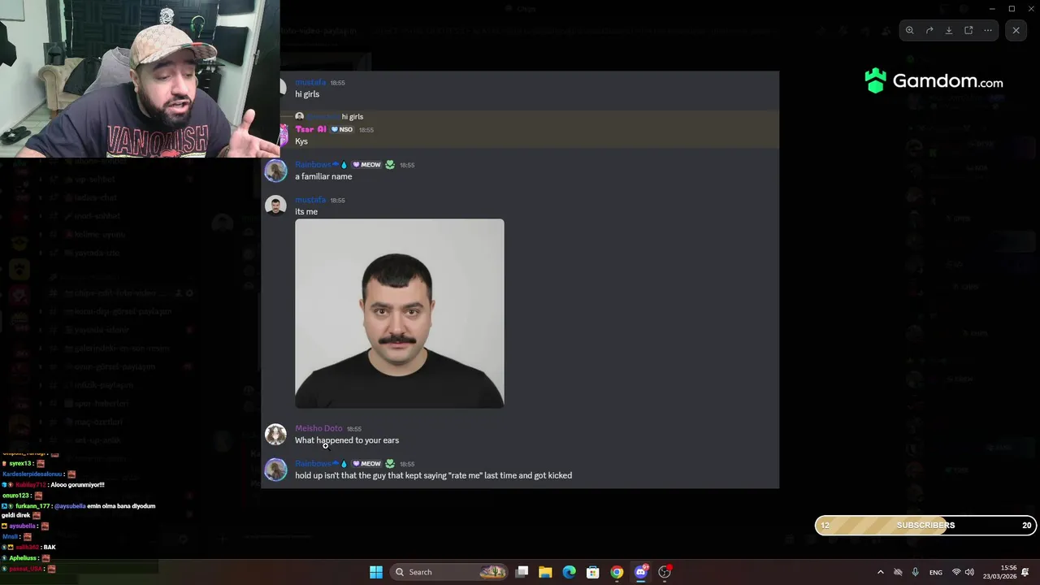1040x585 pixels.
Task: Click the taskbar Search box
Action: (450, 572)
